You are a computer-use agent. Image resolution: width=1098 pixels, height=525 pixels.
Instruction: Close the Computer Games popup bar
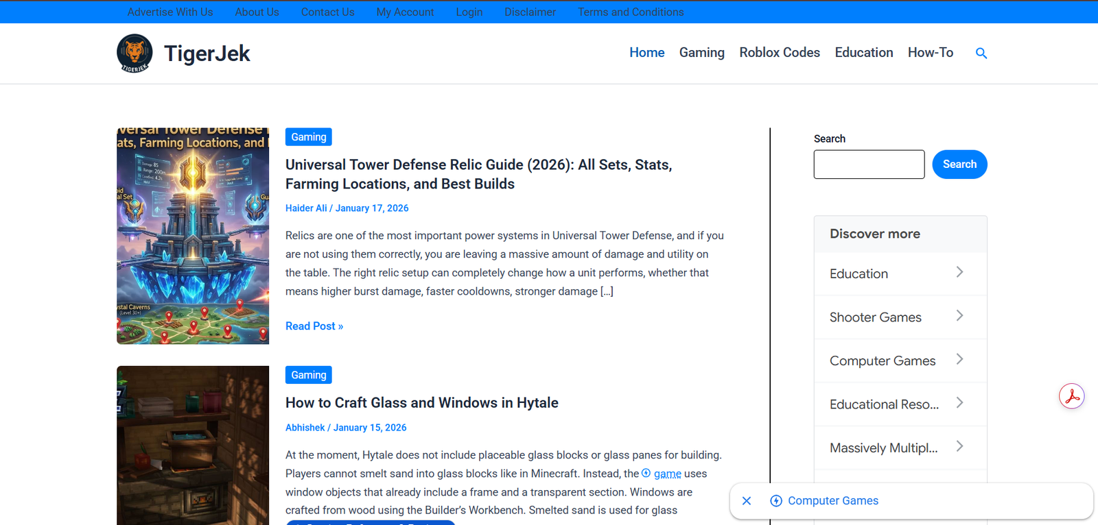[747, 501]
